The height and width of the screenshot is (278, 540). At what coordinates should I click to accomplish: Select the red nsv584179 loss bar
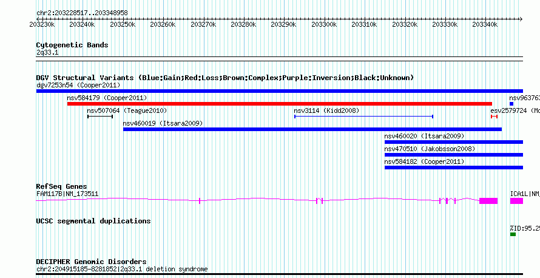coord(280,104)
